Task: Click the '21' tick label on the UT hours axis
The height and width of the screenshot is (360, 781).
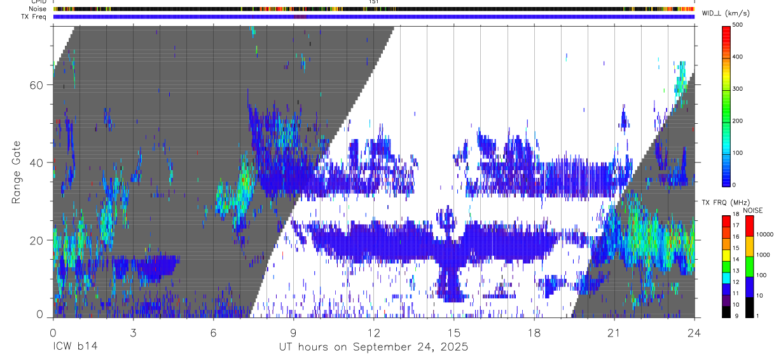Action: 614,333
